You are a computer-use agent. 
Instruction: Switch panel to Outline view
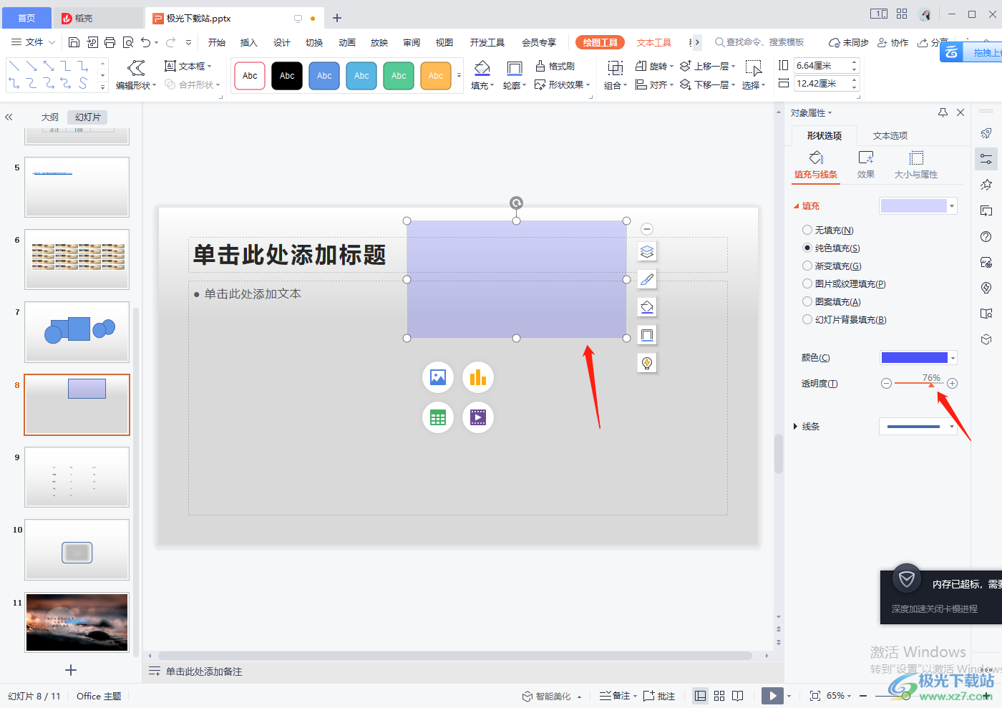pyautogui.click(x=50, y=117)
